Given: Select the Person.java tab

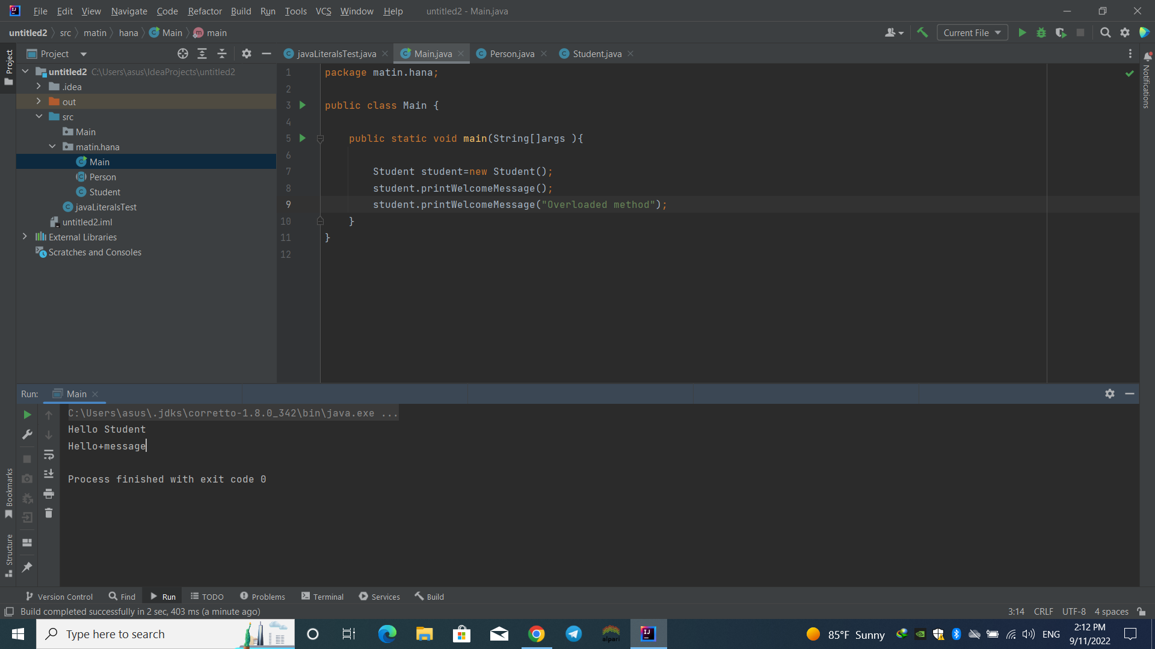Looking at the screenshot, I should (508, 54).
